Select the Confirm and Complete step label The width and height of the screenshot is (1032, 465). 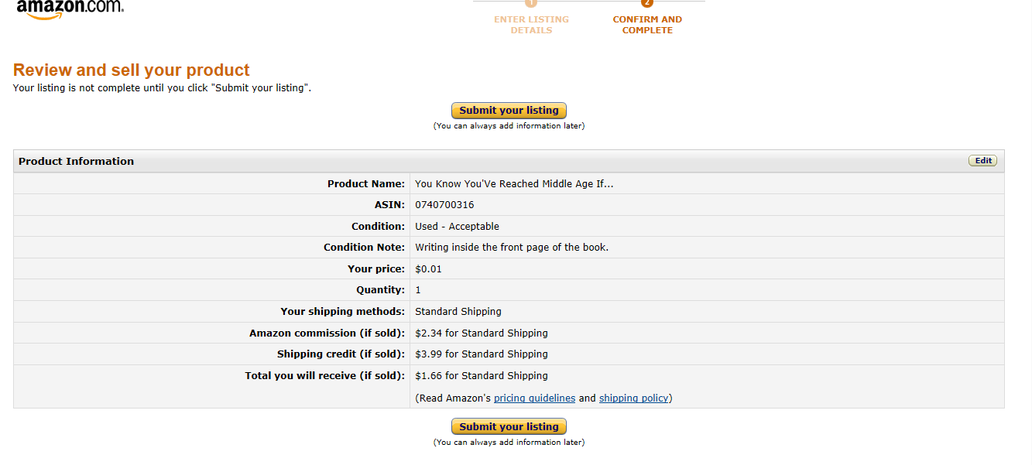(647, 24)
